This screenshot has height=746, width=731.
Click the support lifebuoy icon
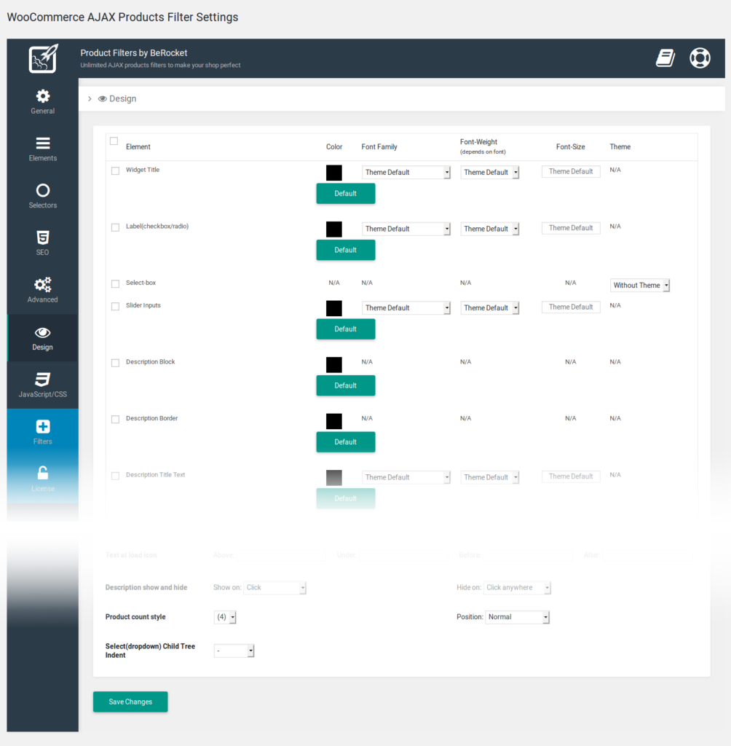click(700, 58)
